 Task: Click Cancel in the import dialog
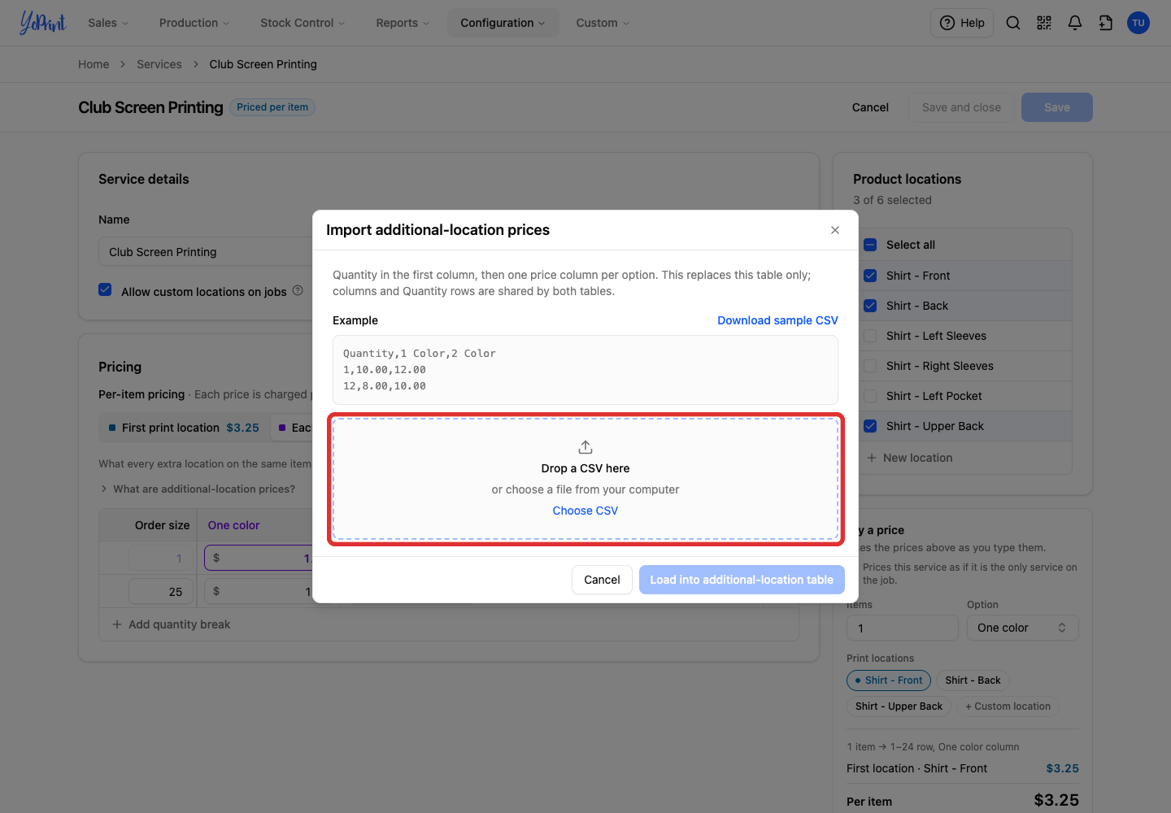(602, 580)
